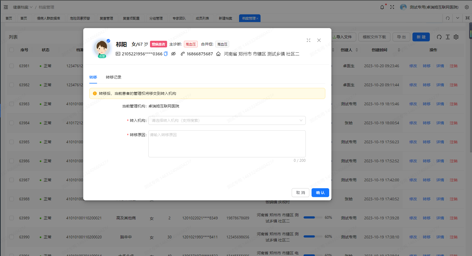
Task: Select row 63981 checkbox
Action: (x=12, y=66)
